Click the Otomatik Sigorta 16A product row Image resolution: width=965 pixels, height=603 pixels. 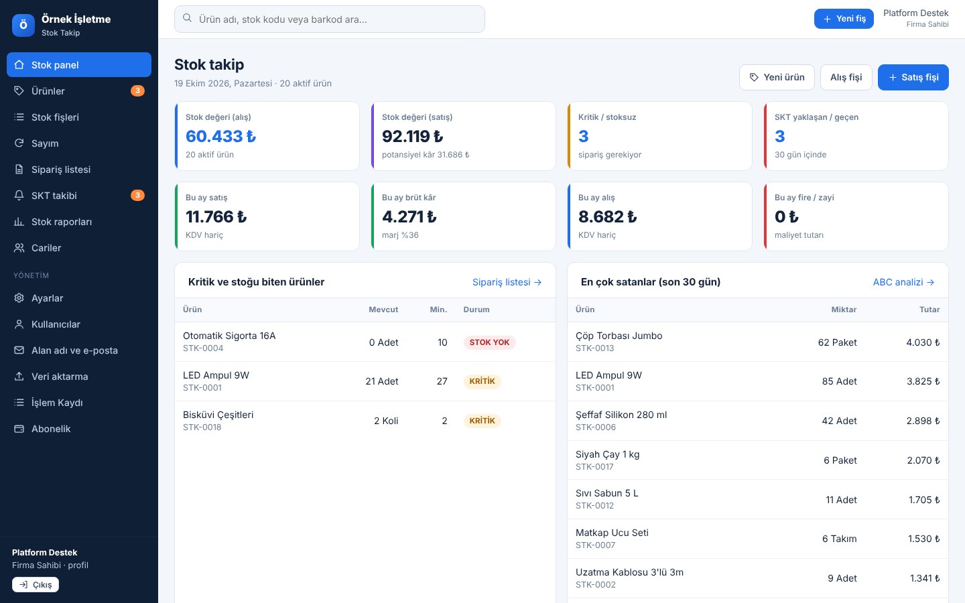click(365, 342)
